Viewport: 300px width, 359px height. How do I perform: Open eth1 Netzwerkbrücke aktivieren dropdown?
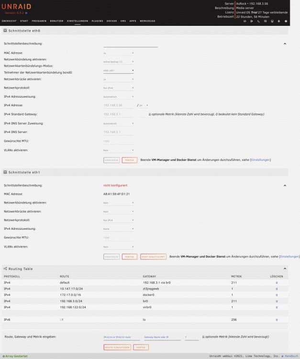tap(118, 212)
